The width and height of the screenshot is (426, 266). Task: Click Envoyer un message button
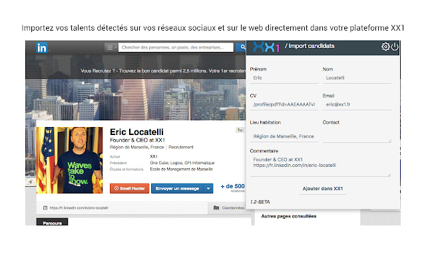tap(178, 188)
